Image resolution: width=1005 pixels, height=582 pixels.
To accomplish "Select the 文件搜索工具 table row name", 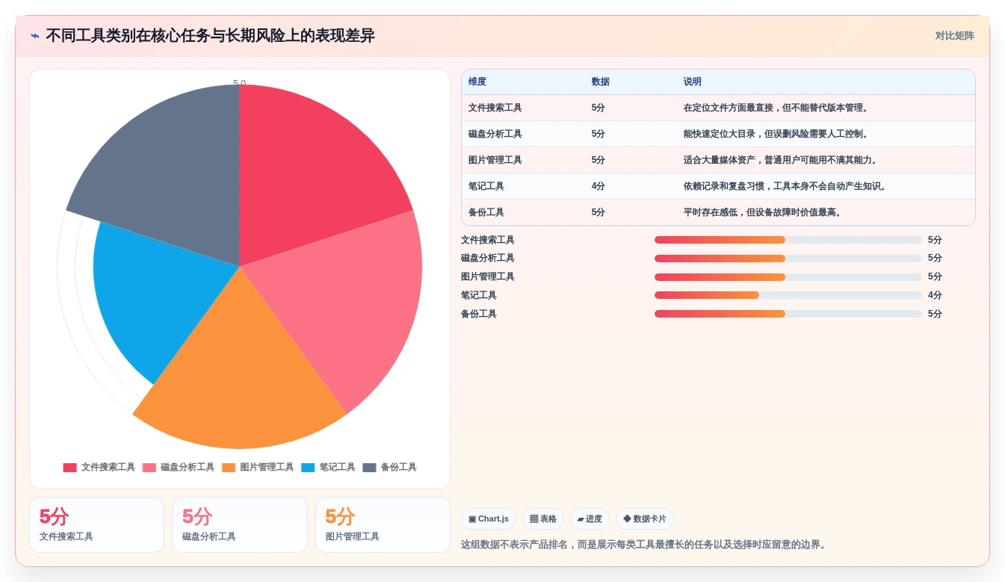I will coord(495,108).
